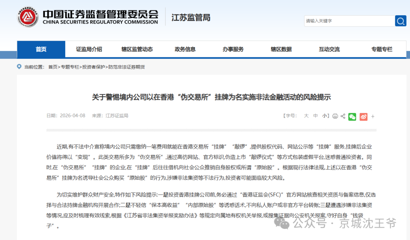410x240 pixels.
Task: Click the CSRC red logo emblem
Action: [x=28, y=16]
